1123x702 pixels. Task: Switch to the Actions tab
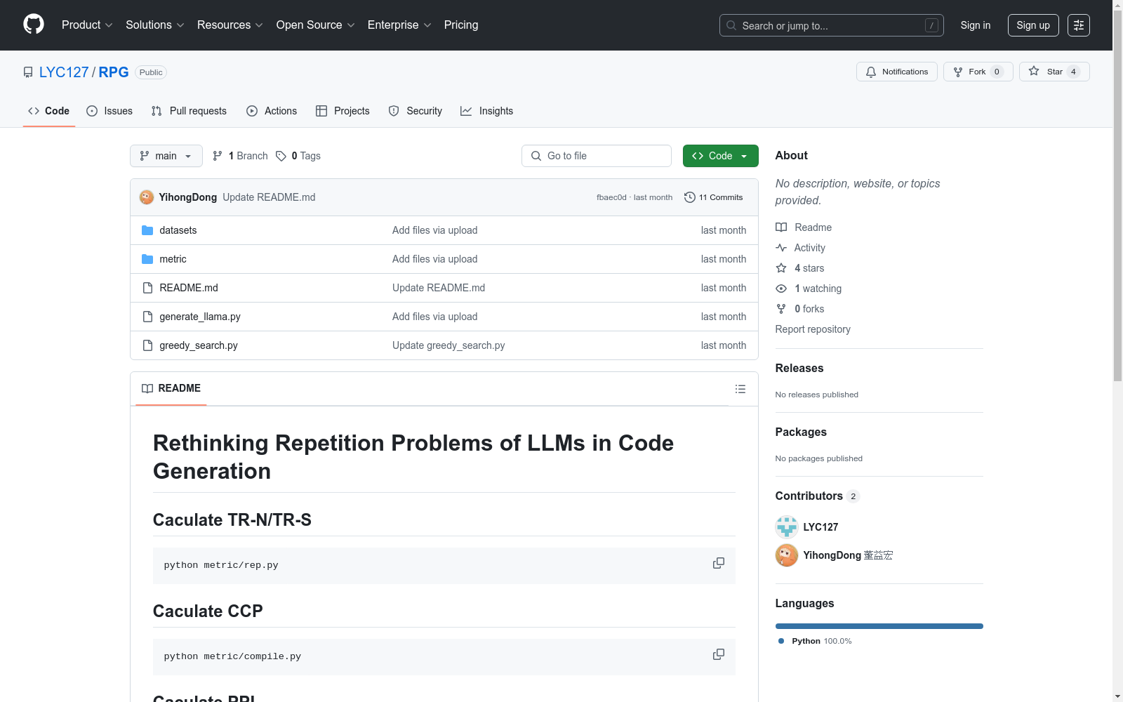click(272, 111)
